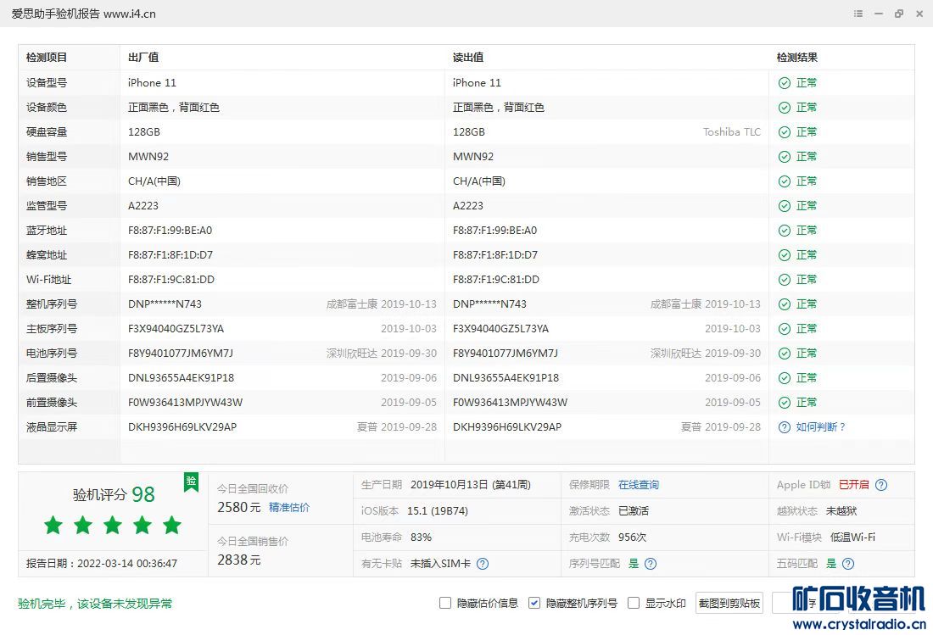Restore down the 爱思助手验机报告 window
Viewport: 933px width, 635px height.
[899, 14]
